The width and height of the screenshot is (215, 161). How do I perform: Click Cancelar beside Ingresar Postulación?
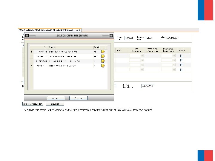55,104
